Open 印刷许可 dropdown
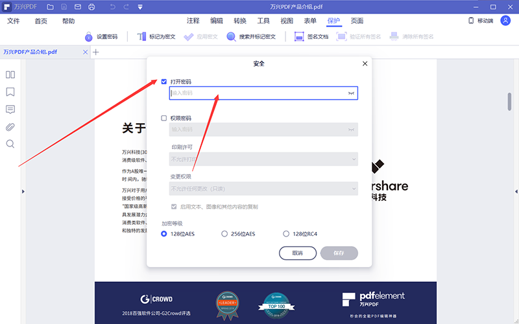 263,159
